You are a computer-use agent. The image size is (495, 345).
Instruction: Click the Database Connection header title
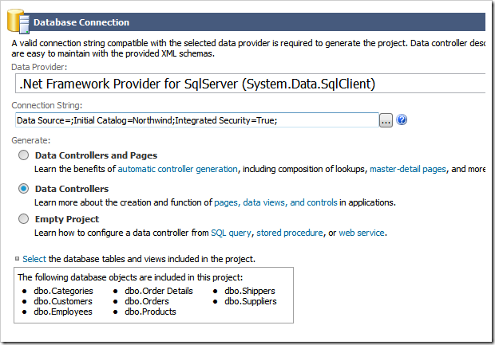coord(81,22)
